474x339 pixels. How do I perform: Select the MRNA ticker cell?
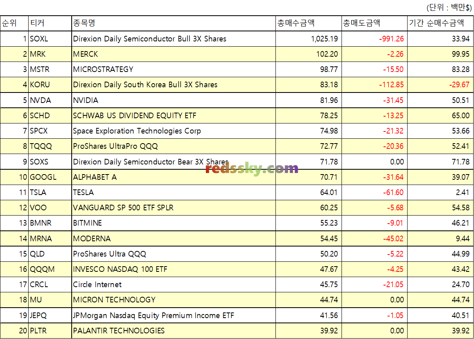coord(50,238)
